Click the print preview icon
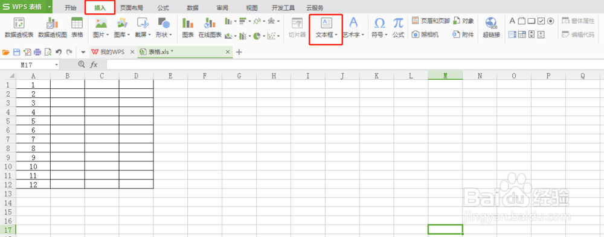 tap(48, 52)
